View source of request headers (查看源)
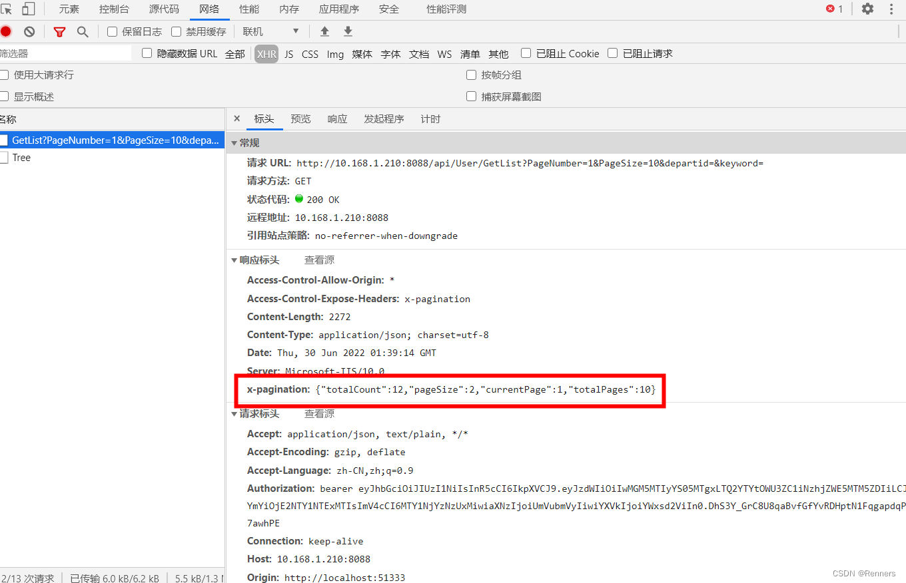 click(x=319, y=414)
